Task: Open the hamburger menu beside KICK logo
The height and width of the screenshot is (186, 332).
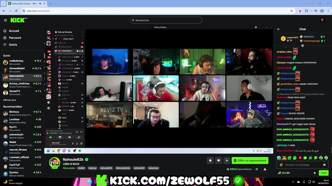Action: (x=5, y=20)
